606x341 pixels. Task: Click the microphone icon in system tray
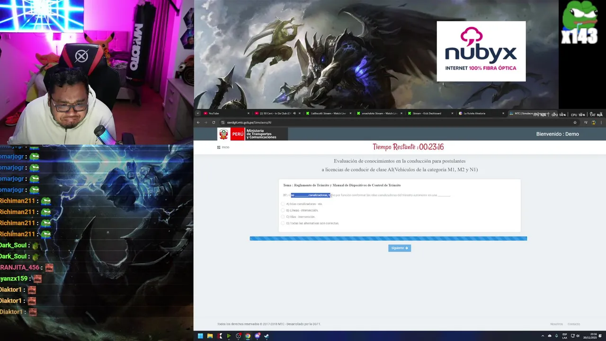point(556,336)
